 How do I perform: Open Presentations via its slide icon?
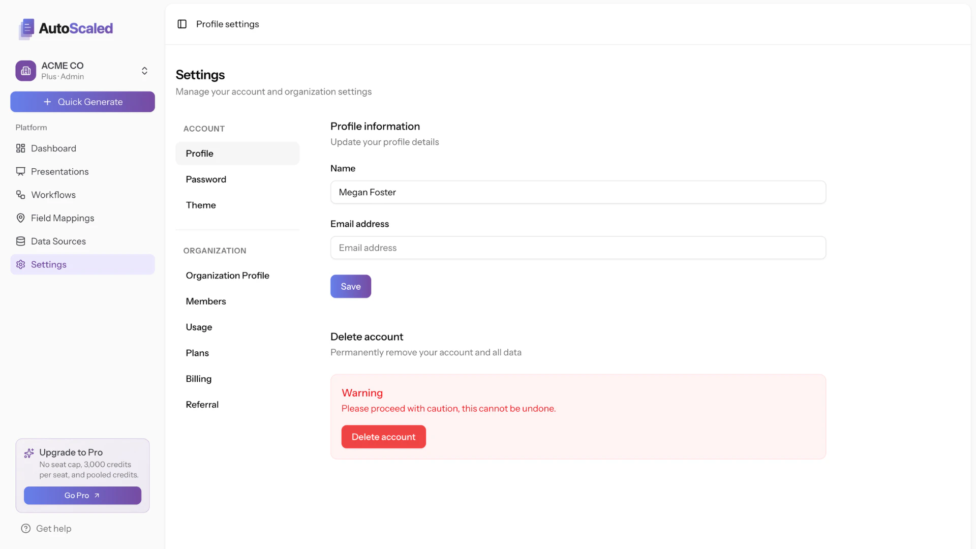click(20, 171)
